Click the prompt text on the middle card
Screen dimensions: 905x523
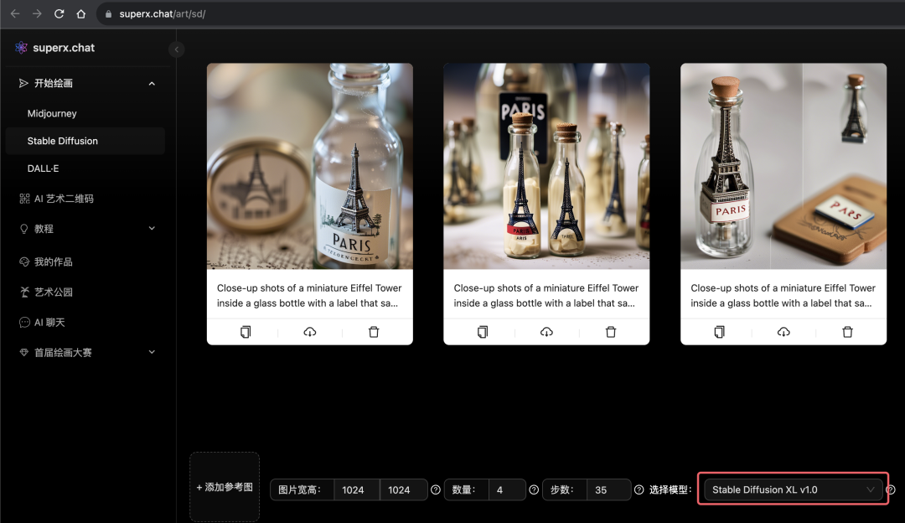(546, 296)
